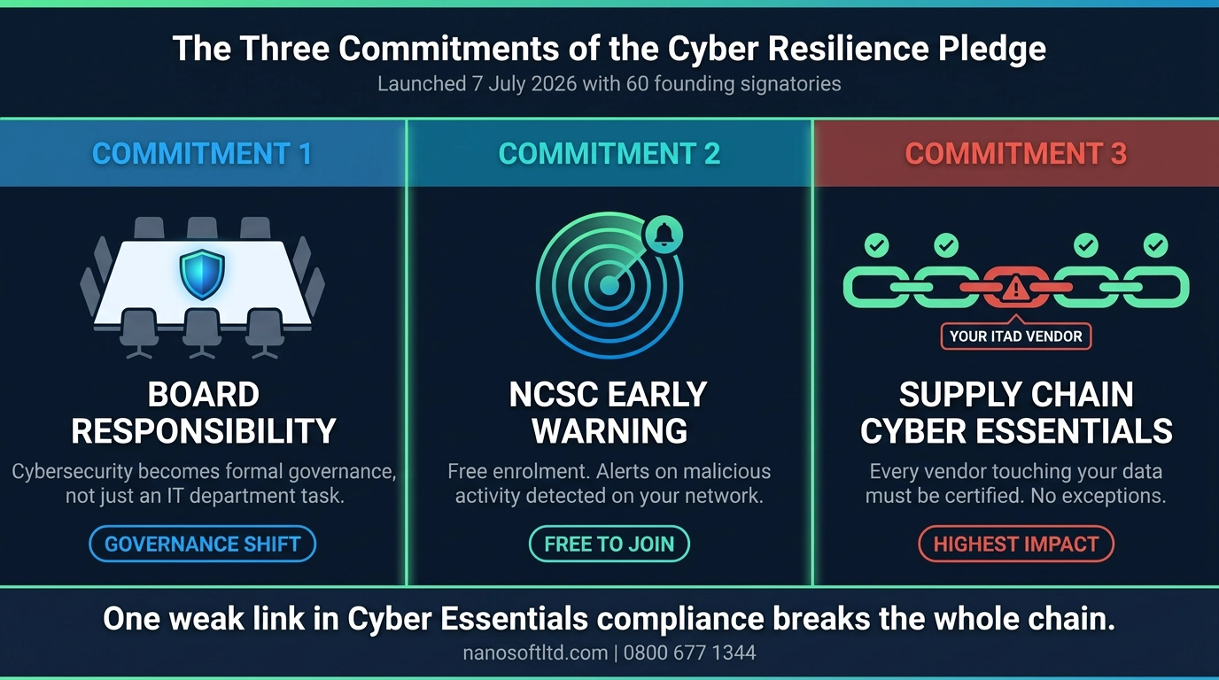
Task: Click the HIGHEST IMPACT badge
Action: point(1016,544)
